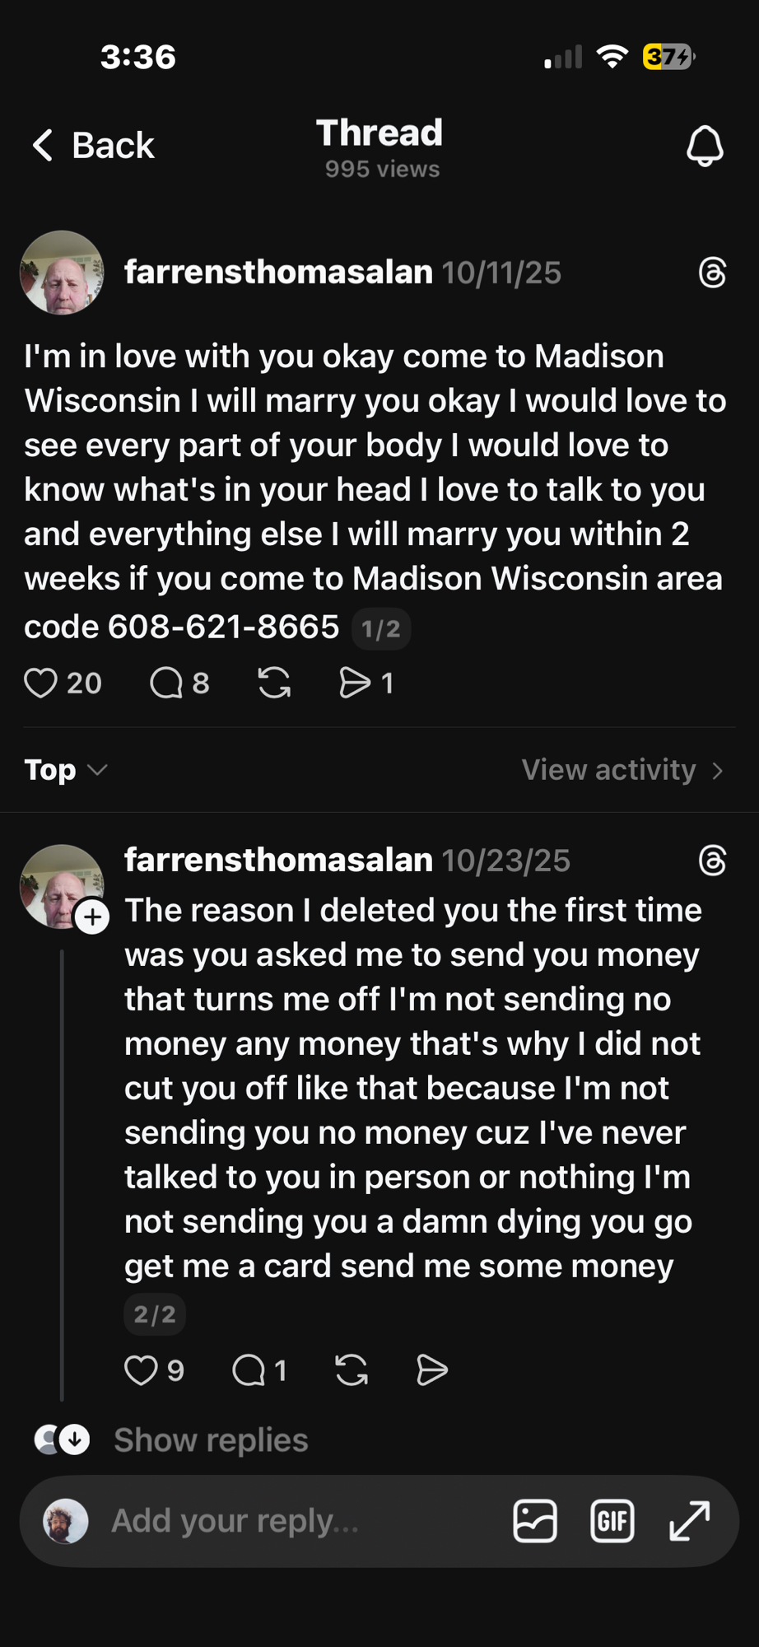Repost the first thread post
Viewport: 759px width, 1647px height.
(274, 683)
